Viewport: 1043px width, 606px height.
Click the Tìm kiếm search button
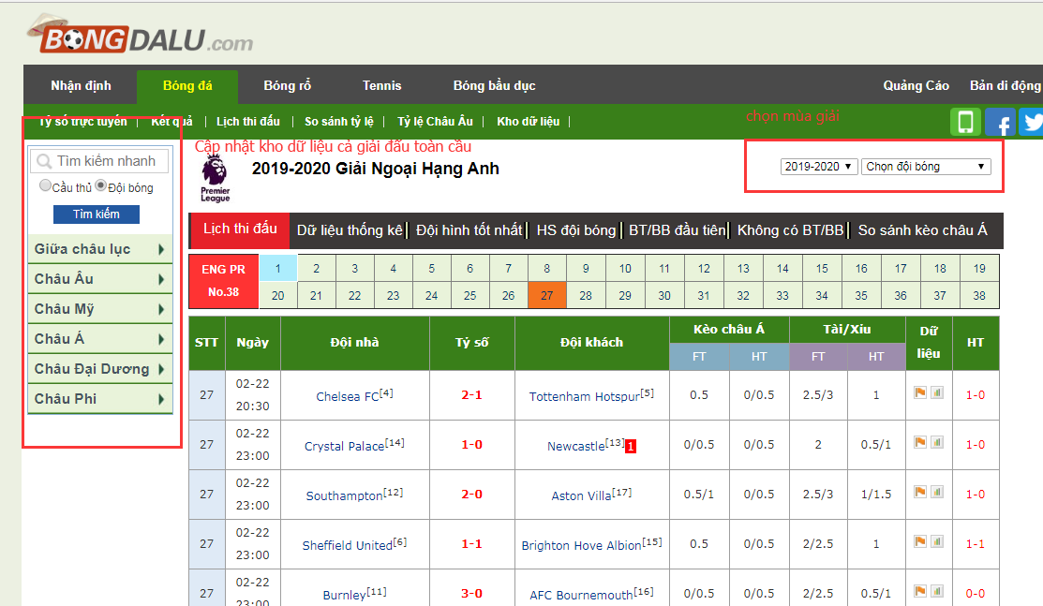[x=97, y=214]
